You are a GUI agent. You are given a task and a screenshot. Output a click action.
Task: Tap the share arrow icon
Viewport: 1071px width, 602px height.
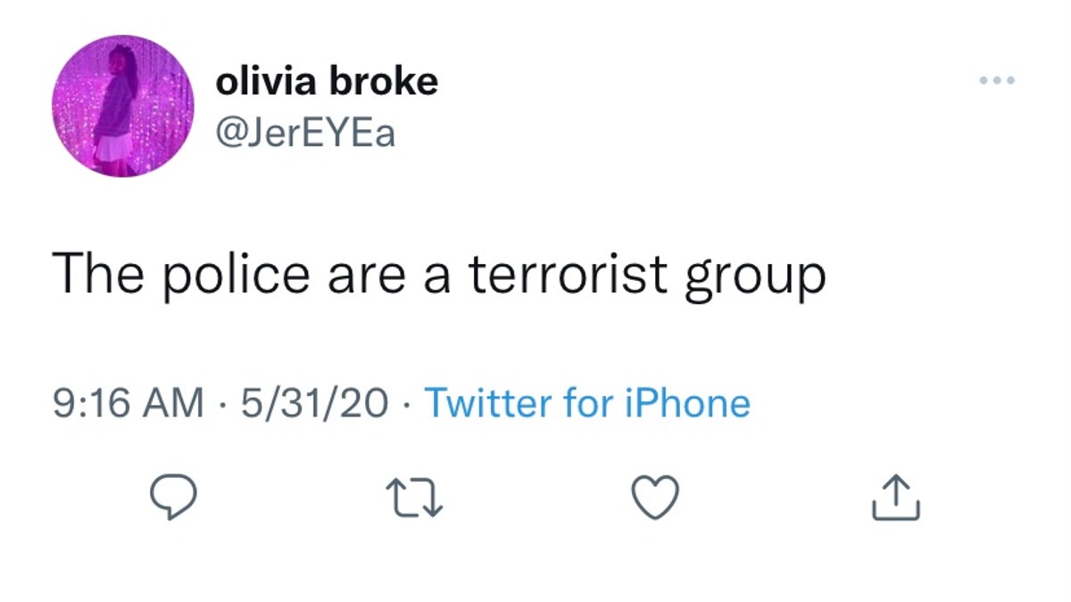894,498
